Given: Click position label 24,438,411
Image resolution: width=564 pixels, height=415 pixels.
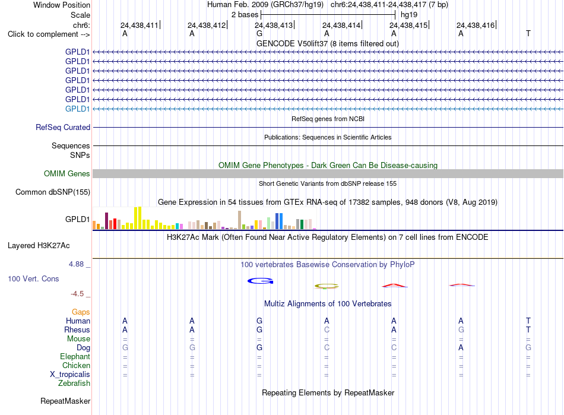Looking at the screenshot, I should 139,25.
